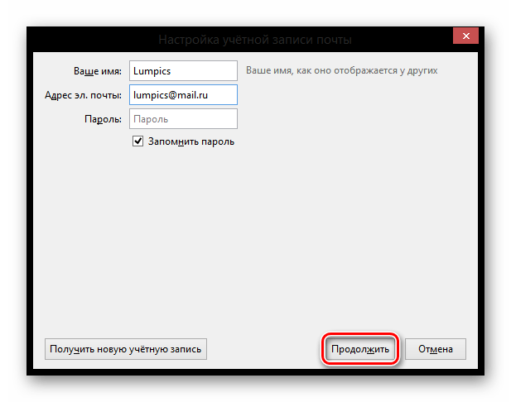Click the Запомнить пароль checkbox label text
511x402 pixels.
[190, 141]
